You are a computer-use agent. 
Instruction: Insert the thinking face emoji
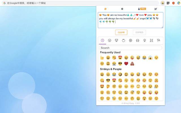pyautogui.click(x=108, y=86)
